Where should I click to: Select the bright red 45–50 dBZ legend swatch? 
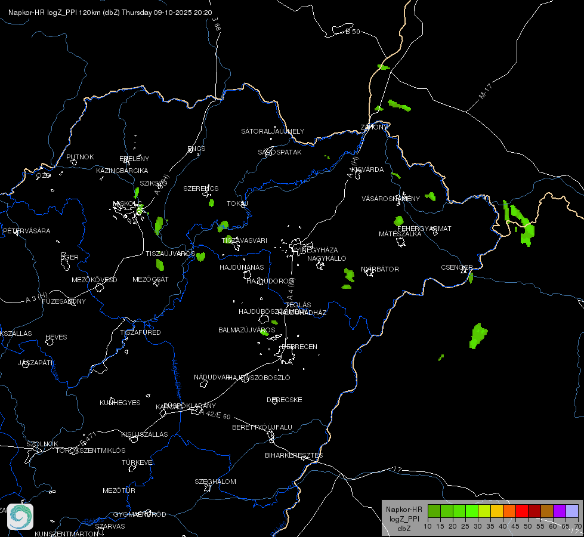(x=522, y=511)
